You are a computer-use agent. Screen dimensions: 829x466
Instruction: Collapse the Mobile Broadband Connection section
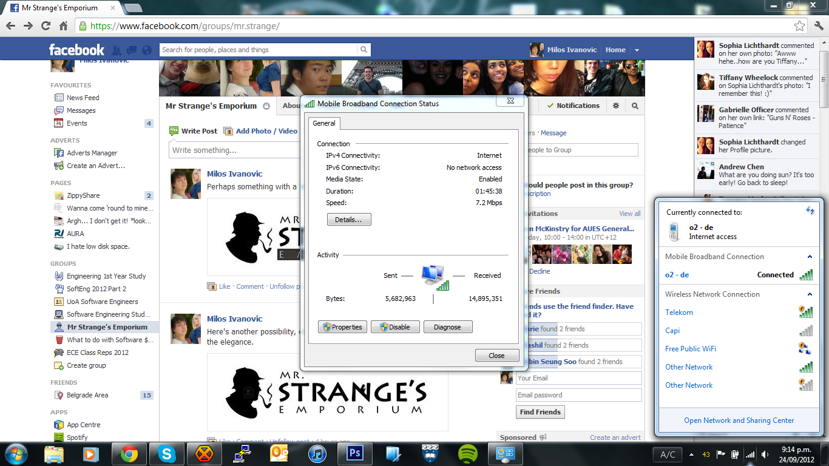[810, 257]
